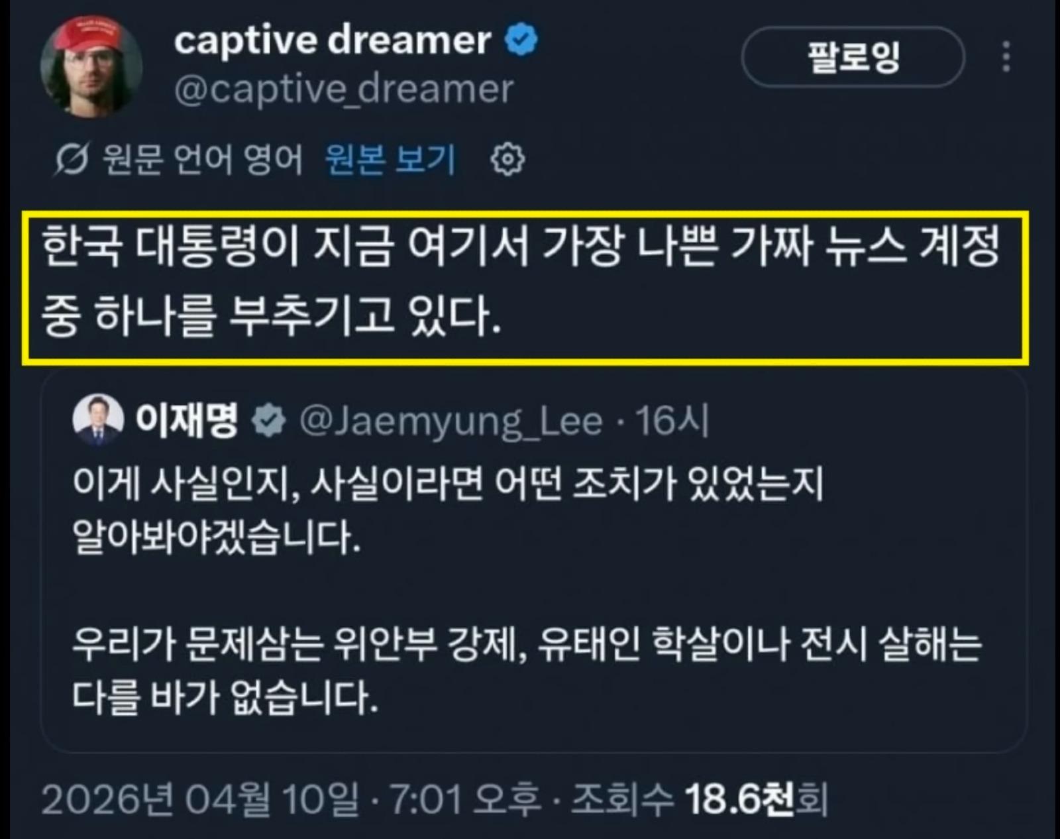The image size is (1060, 839).
Task: Click the 원본 보기 link
Action: [x=390, y=159]
